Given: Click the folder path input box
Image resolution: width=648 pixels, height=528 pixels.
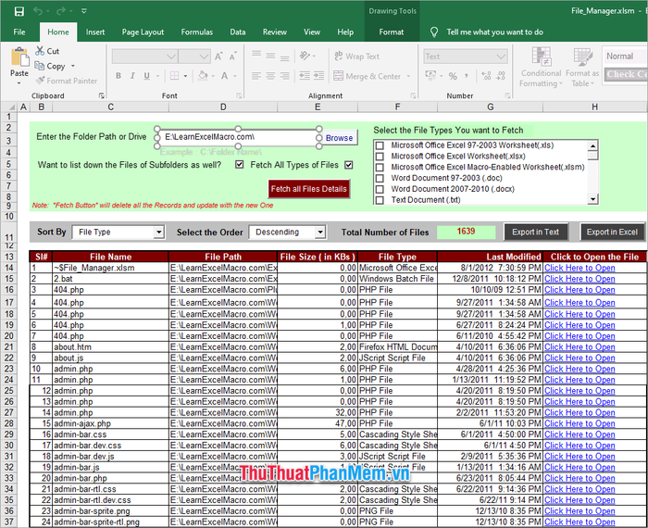Looking at the screenshot, I should [x=241, y=137].
